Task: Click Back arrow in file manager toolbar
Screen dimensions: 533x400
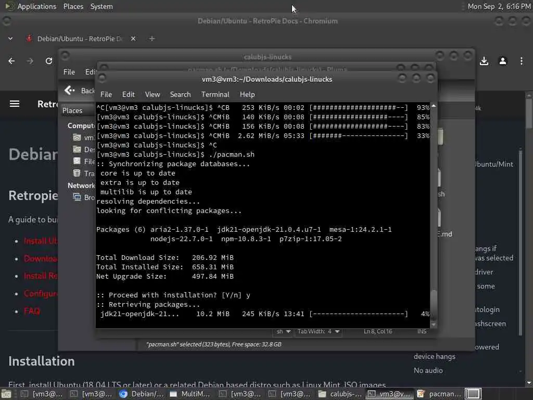Action: 70,91
